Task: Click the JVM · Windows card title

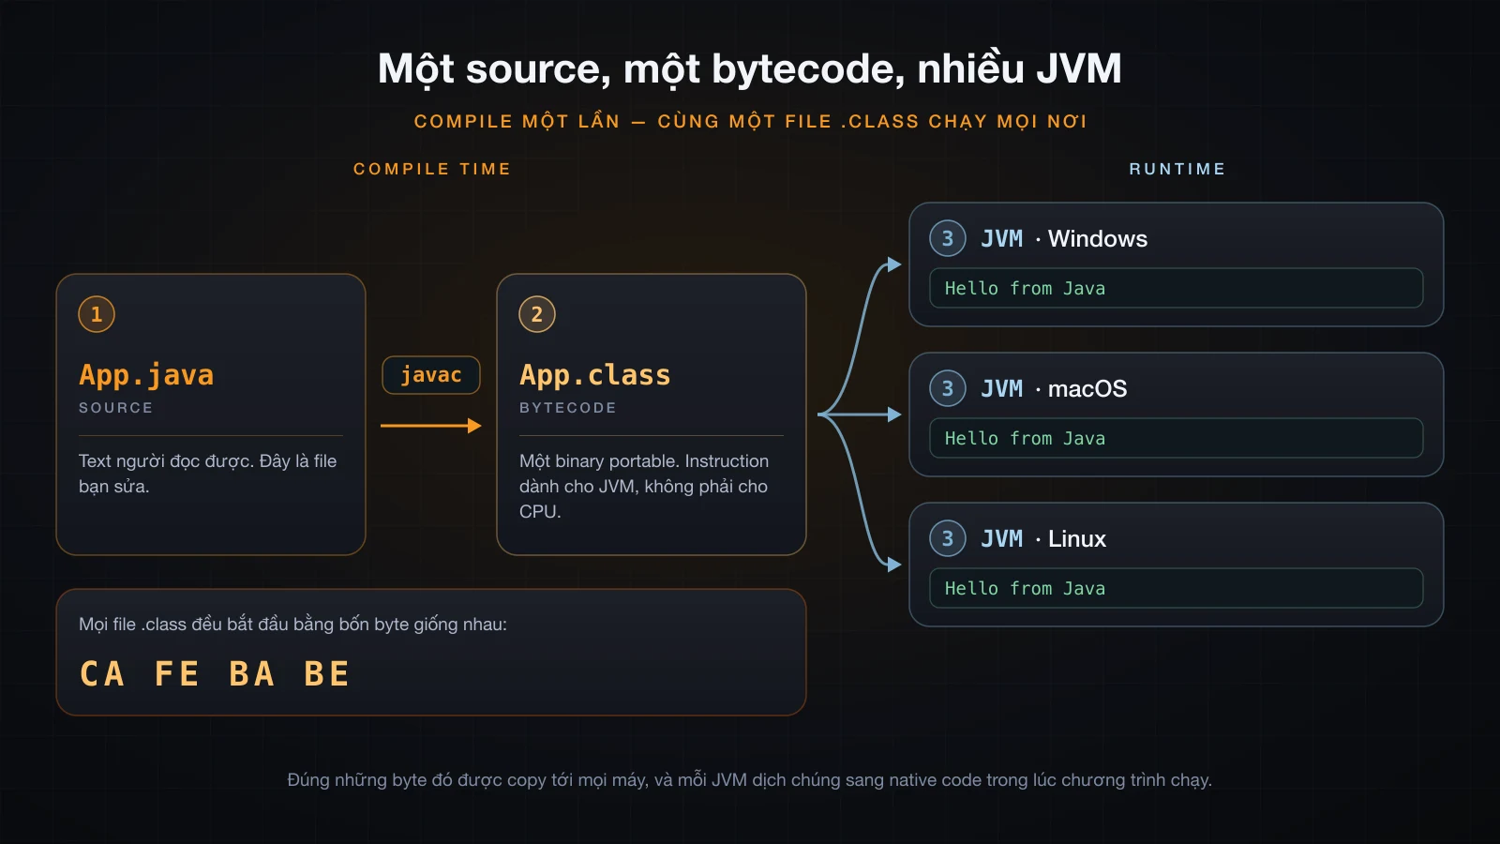Action: [x=1064, y=238]
